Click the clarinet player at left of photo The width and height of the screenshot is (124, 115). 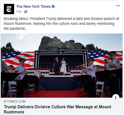21,73
